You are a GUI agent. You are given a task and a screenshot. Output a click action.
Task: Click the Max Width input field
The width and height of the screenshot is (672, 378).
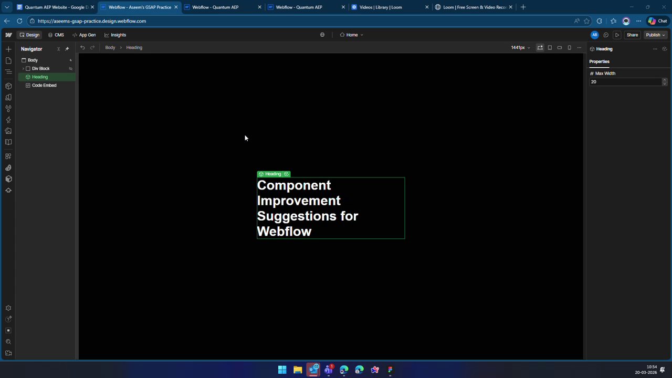pyautogui.click(x=625, y=82)
